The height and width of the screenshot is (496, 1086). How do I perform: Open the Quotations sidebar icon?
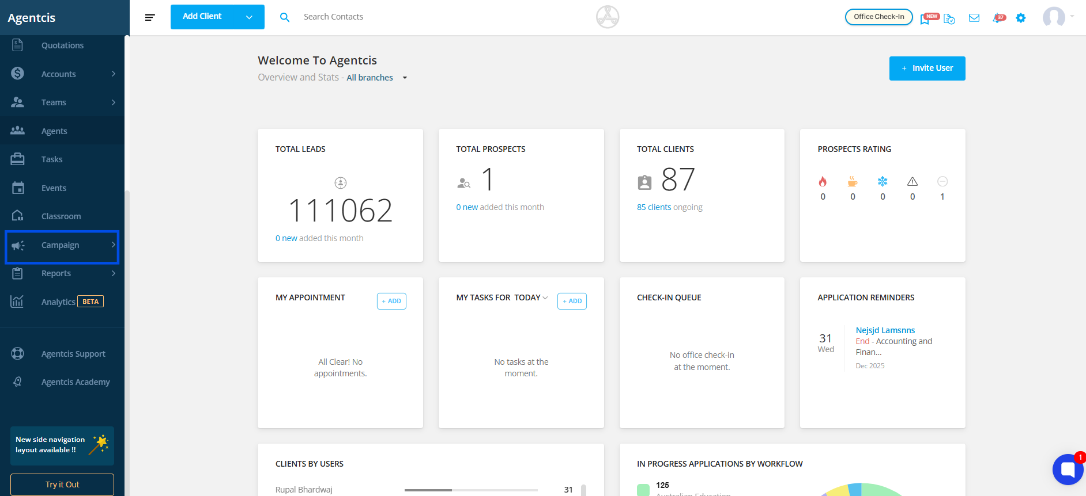coord(17,45)
